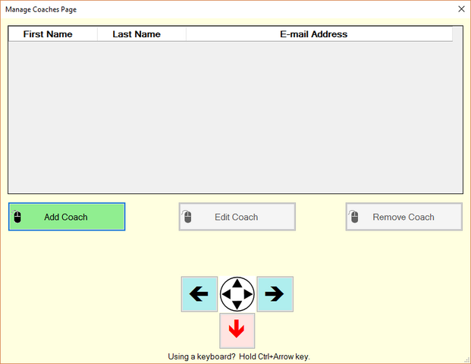Click the Manage Coaches Page title text
This screenshot has height=364, width=471.
tap(41, 10)
